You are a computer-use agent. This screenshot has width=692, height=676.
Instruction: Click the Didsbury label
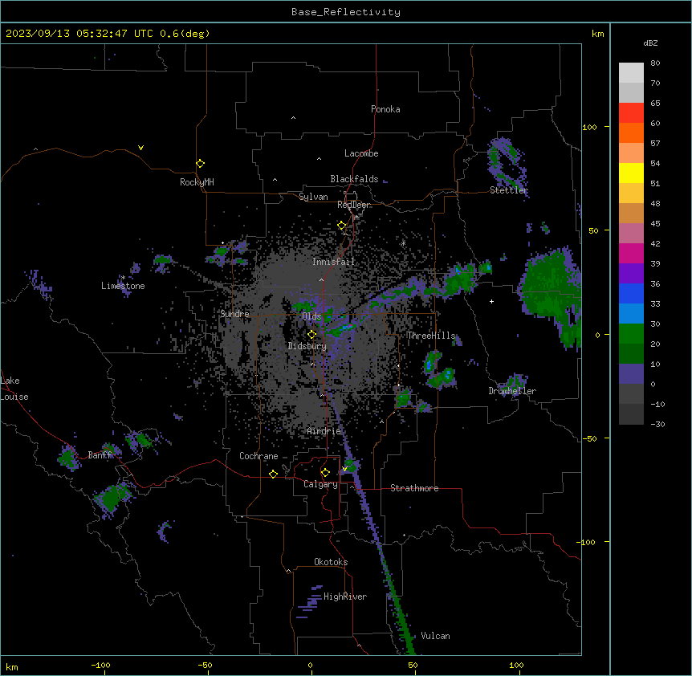(307, 346)
